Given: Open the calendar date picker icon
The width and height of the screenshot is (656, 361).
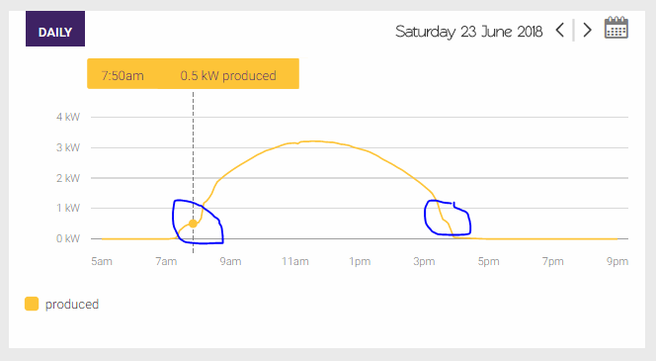Looking at the screenshot, I should tap(616, 28).
